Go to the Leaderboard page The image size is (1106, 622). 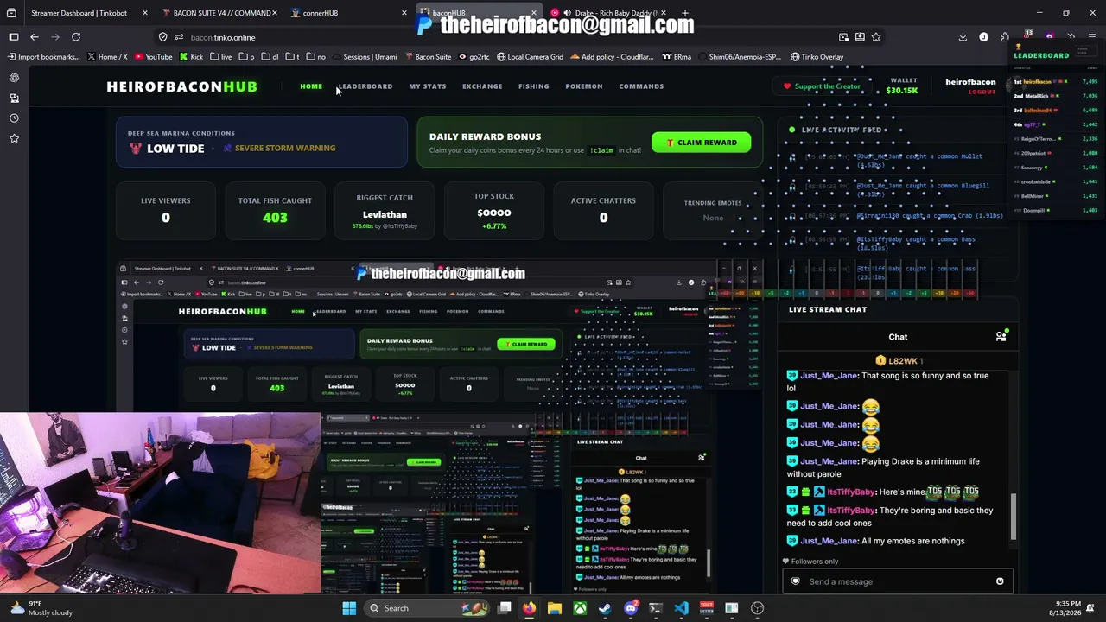pos(365,86)
